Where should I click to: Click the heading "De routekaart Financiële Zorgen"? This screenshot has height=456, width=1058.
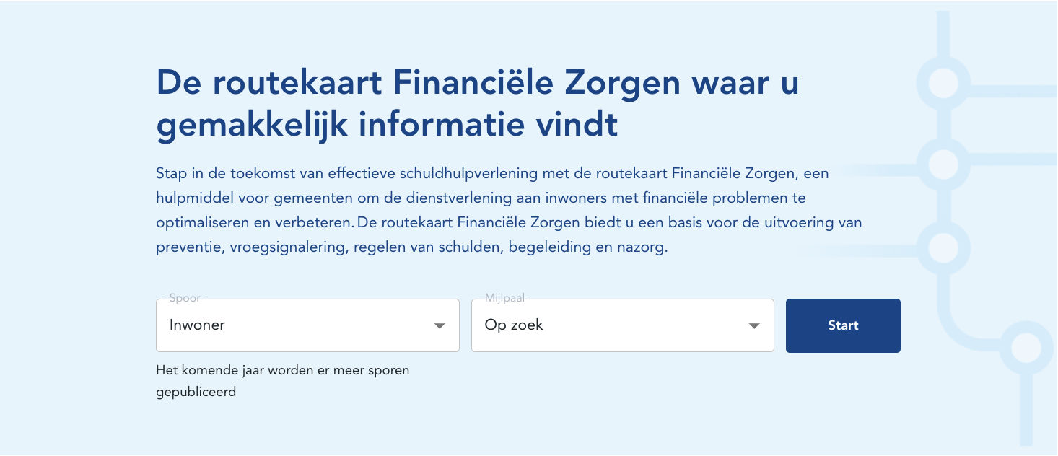(476, 84)
